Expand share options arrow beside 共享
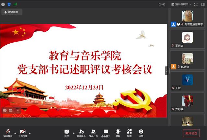The height and width of the screenshot is (140, 207). click(x=74, y=133)
